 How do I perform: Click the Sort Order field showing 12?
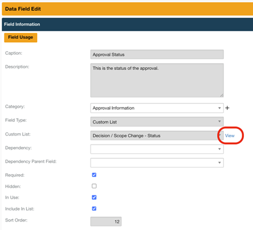(106, 221)
